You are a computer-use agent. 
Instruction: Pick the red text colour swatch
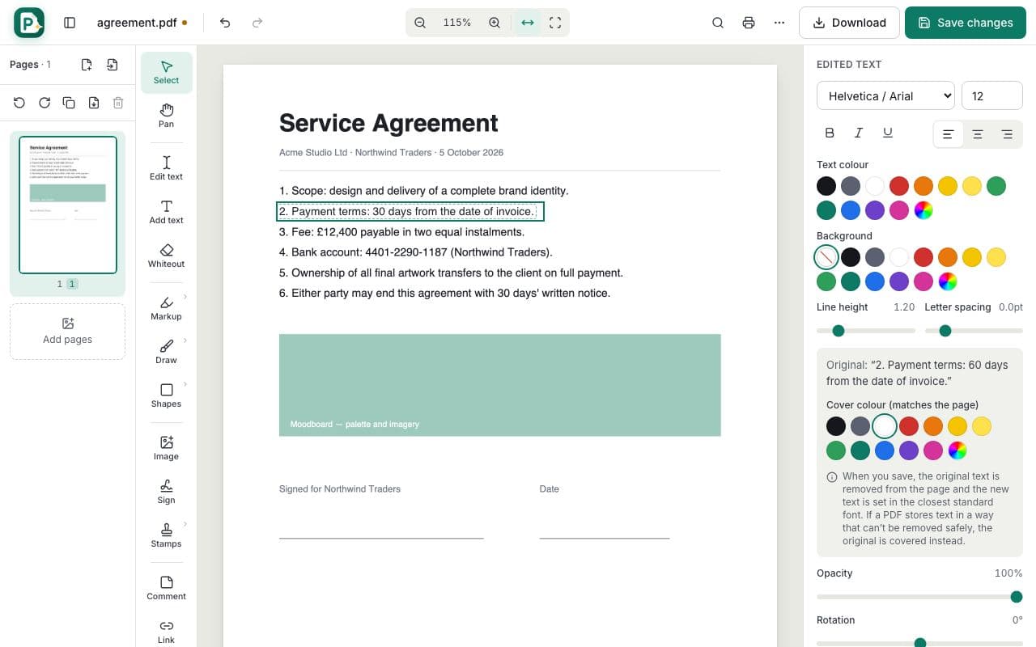click(899, 186)
